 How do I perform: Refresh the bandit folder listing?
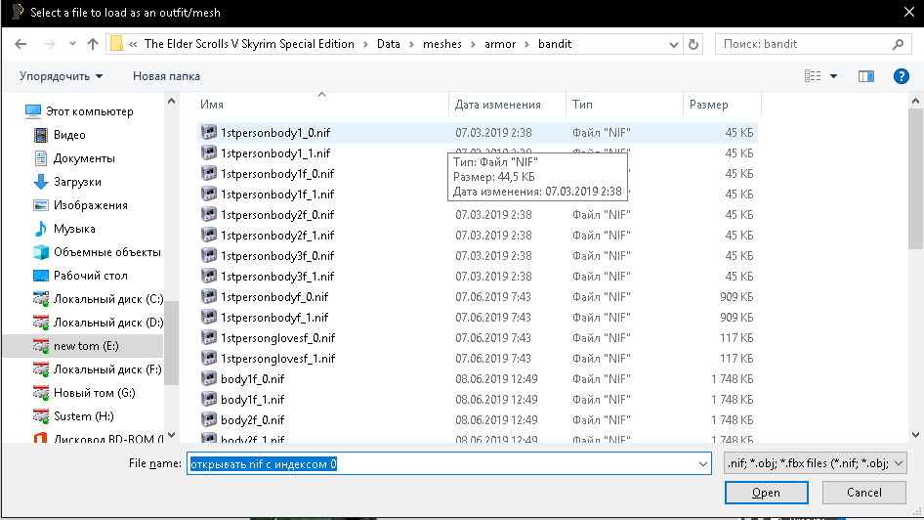coord(693,44)
